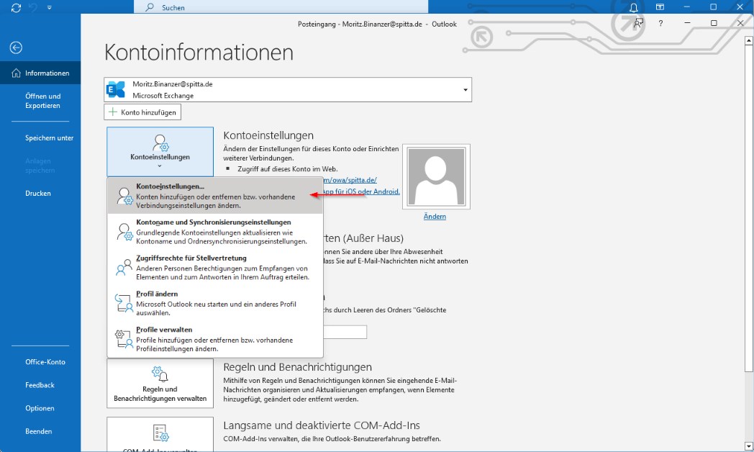Click the Suchen search box
This screenshot has width=754, height=452.
click(281, 7)
